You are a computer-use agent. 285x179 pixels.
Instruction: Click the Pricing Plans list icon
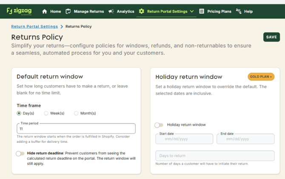(x=202, y=11)
